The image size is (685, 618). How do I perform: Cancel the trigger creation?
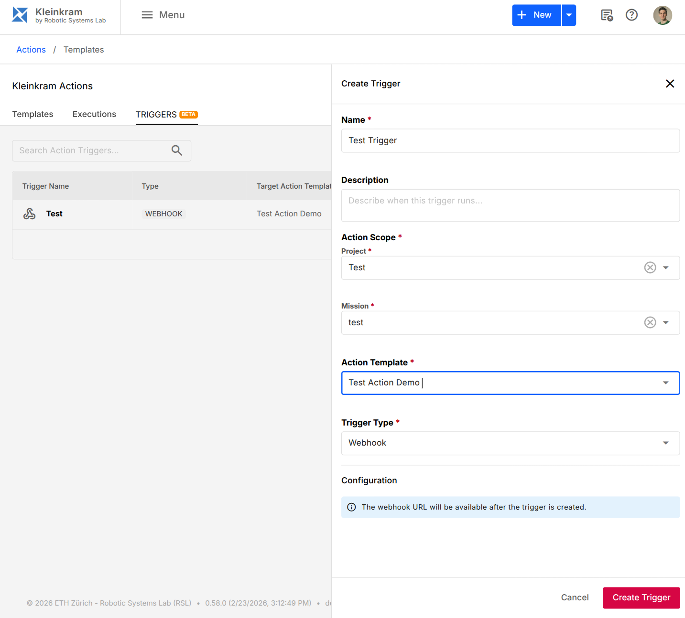(x=575, y=597)
